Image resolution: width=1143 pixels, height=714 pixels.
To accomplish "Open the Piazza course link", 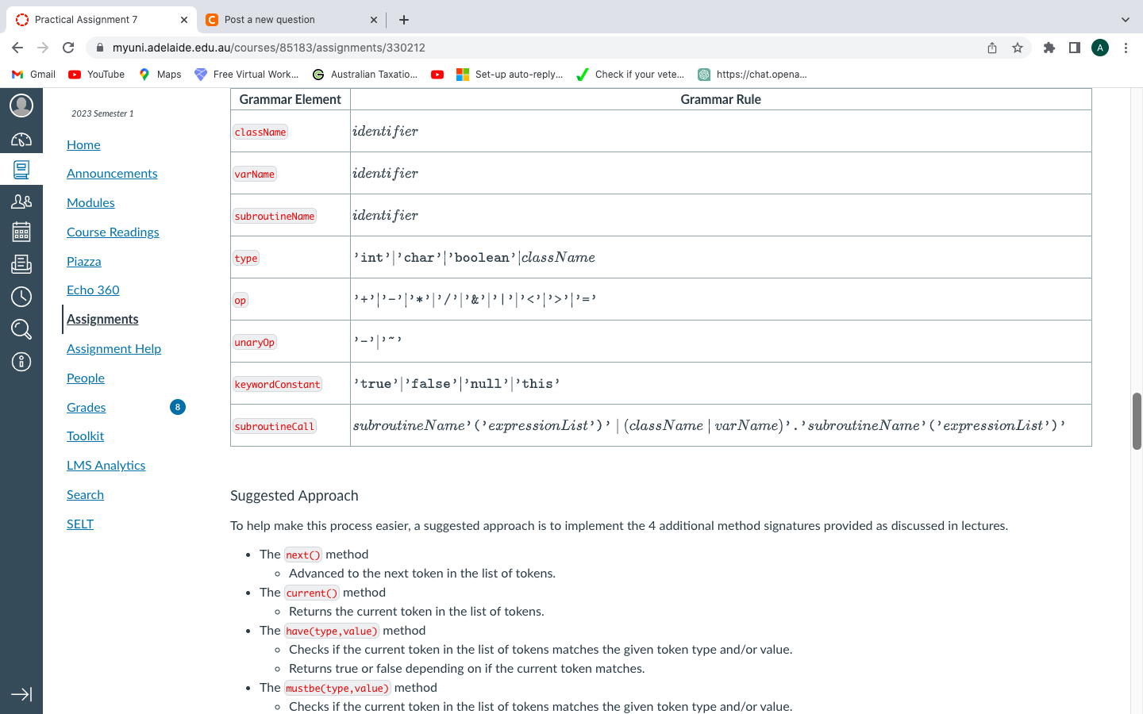I will pyautogui.click(x=83, y=261).
